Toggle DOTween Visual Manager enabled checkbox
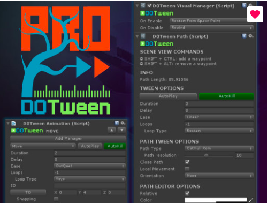Screen dimensions: 267x203 click(149, 6)
